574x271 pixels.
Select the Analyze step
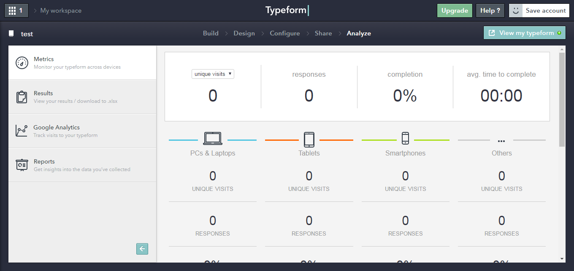tap(359, 33)
